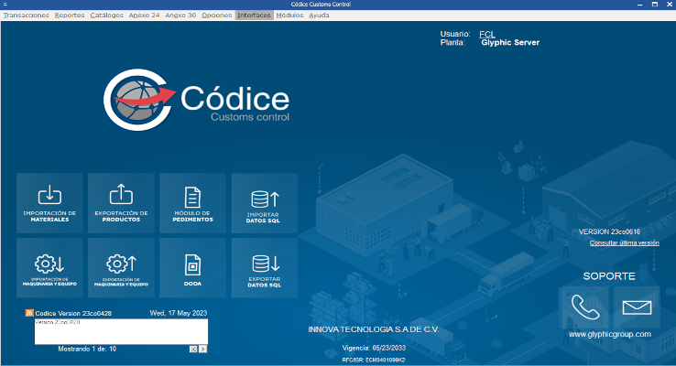Click the Wed, 17 May 2023 date
Viewport: 676px width, 366px height.
[x=179, y=313]
